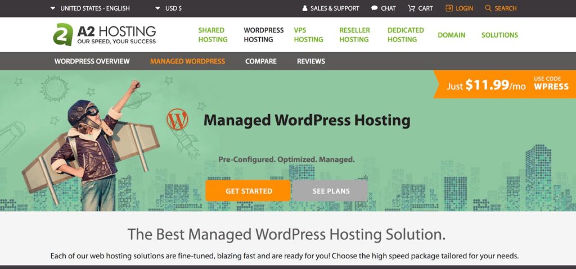The width and height of the screenshot is (576, 269).
Task: Switch to the WordPress Overview tab
Action: pyautogui.click(x=92, y=61)
